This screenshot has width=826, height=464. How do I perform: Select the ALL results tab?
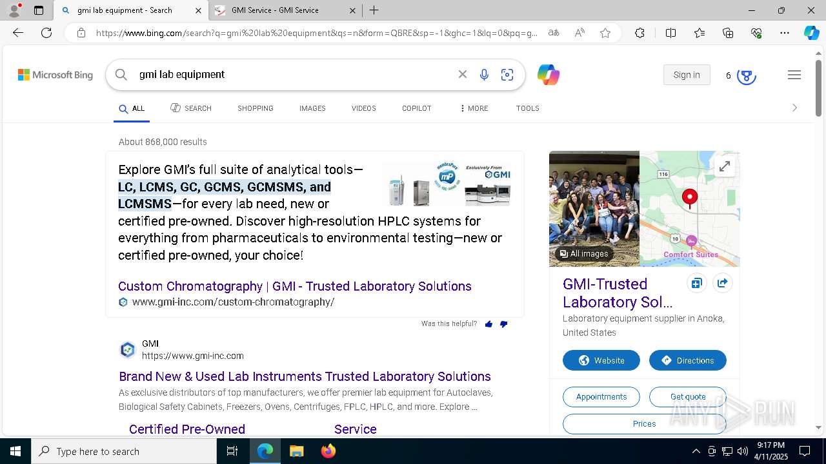132,109
